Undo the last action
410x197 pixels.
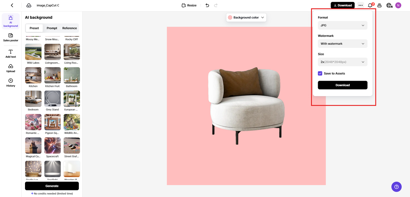(x=207, y=5)
